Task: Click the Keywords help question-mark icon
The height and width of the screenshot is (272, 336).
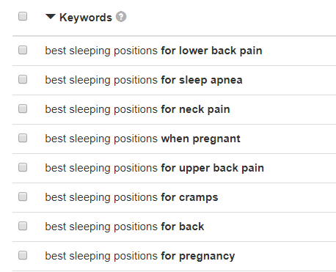Action: pyautogui.click(x=121, y=17)
